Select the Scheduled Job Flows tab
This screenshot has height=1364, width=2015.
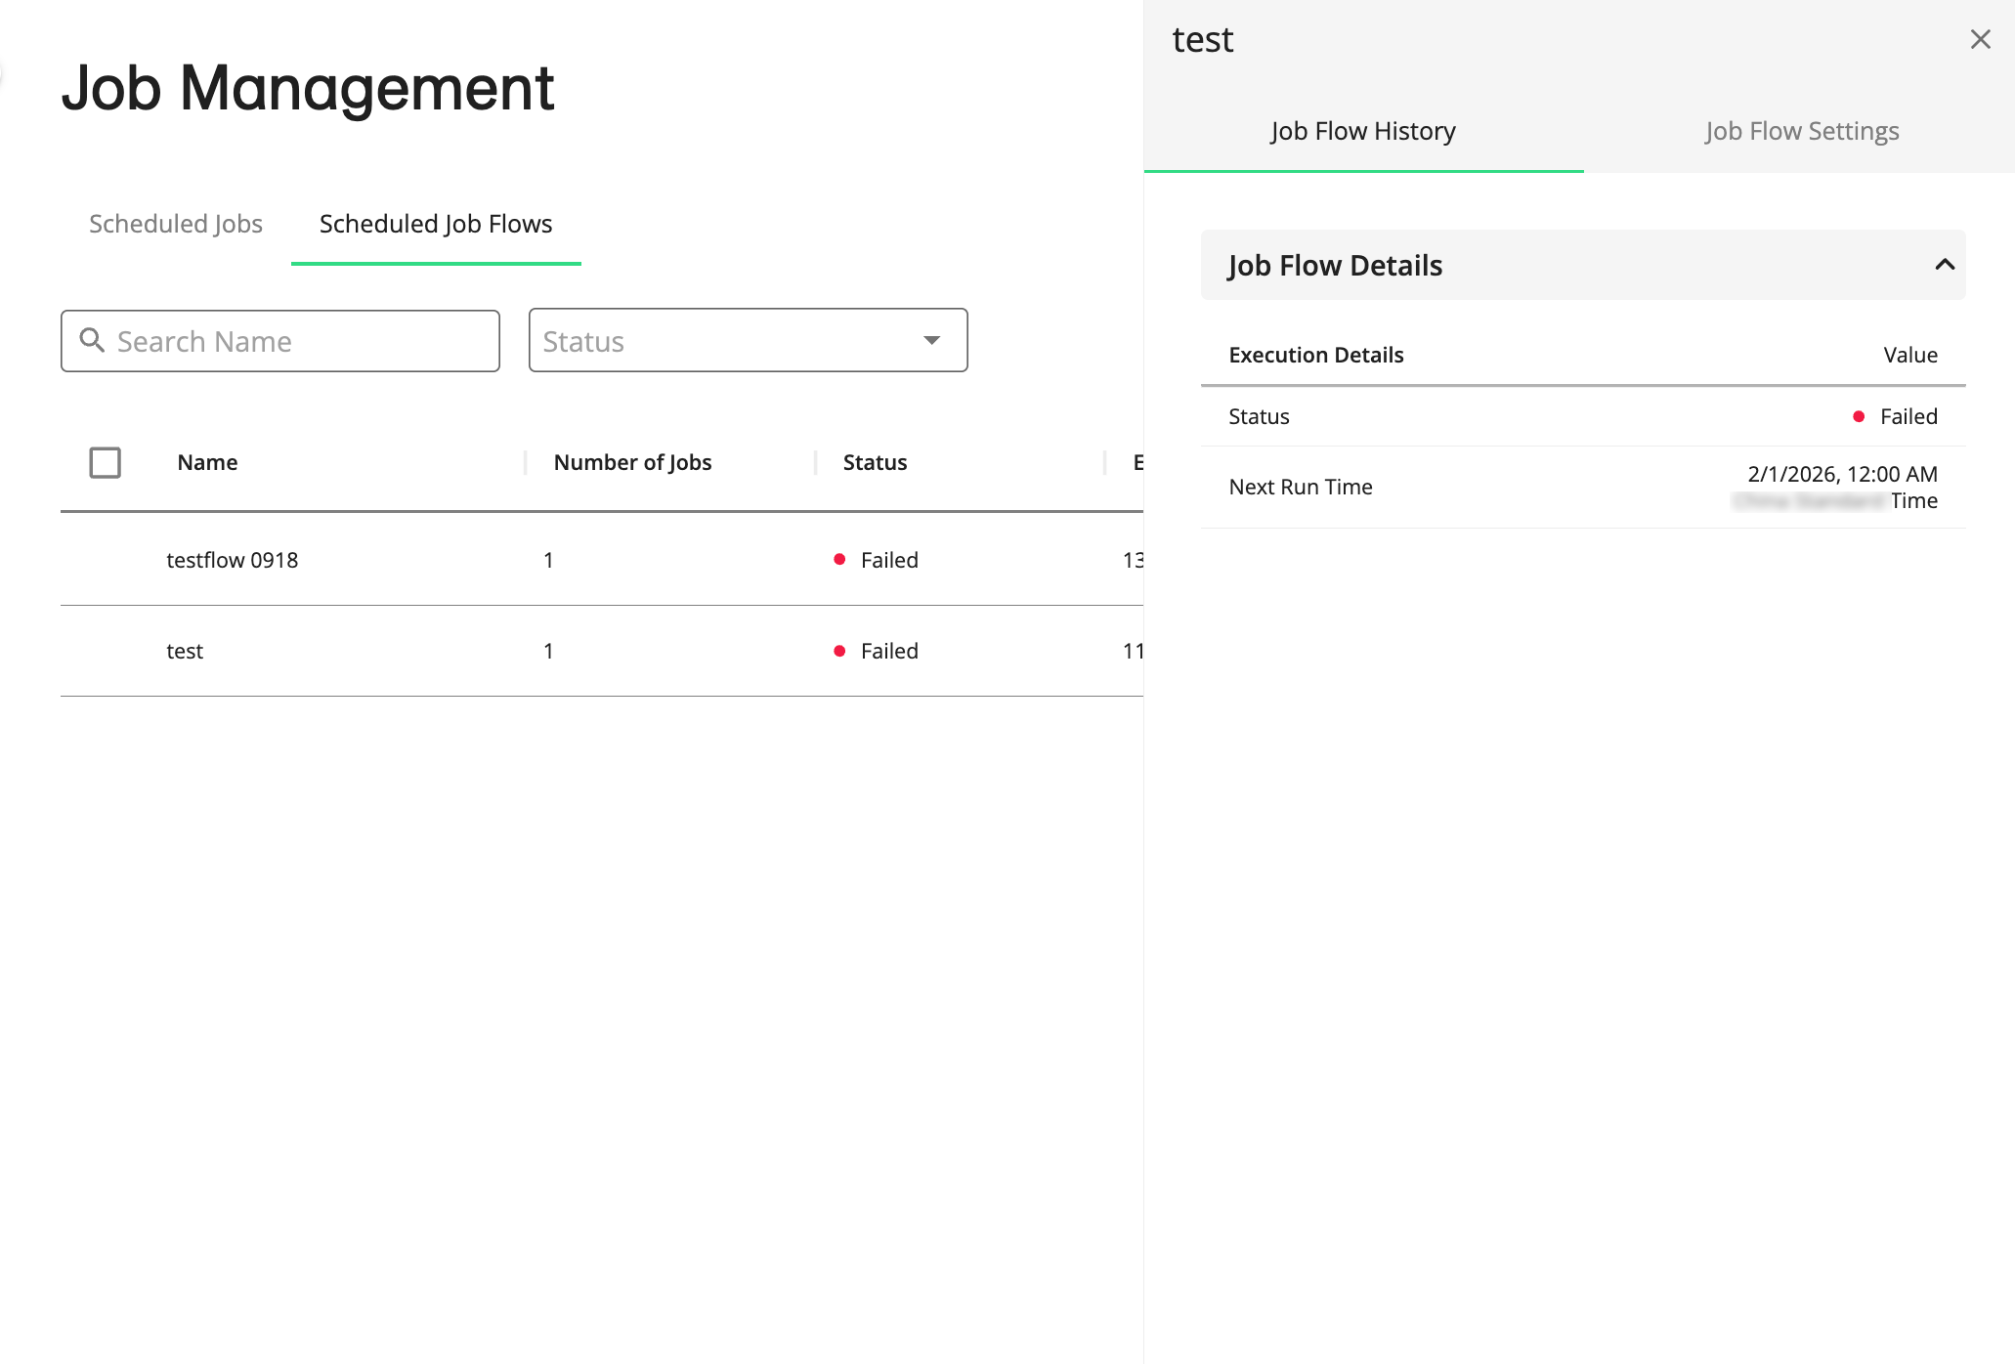click(435, 223)
